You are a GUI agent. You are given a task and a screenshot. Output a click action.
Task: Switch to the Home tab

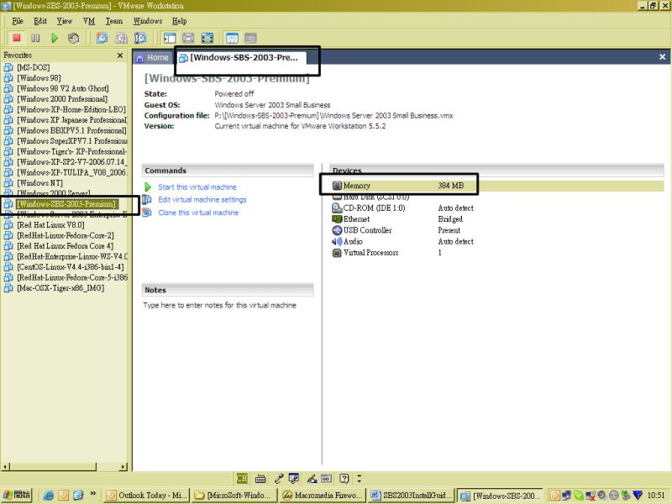coord(153,58)
